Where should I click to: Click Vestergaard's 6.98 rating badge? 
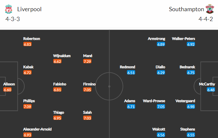coord(191,107)
